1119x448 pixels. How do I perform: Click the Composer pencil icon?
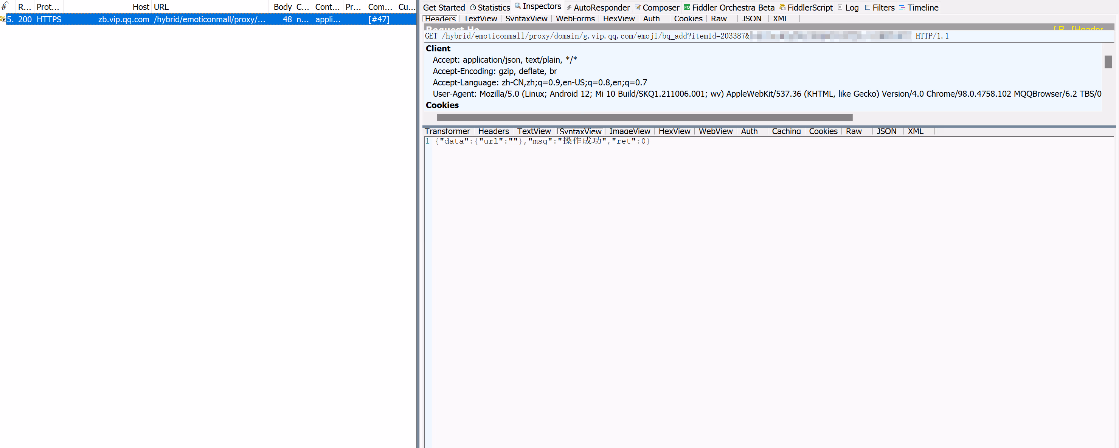click(637, 8)
